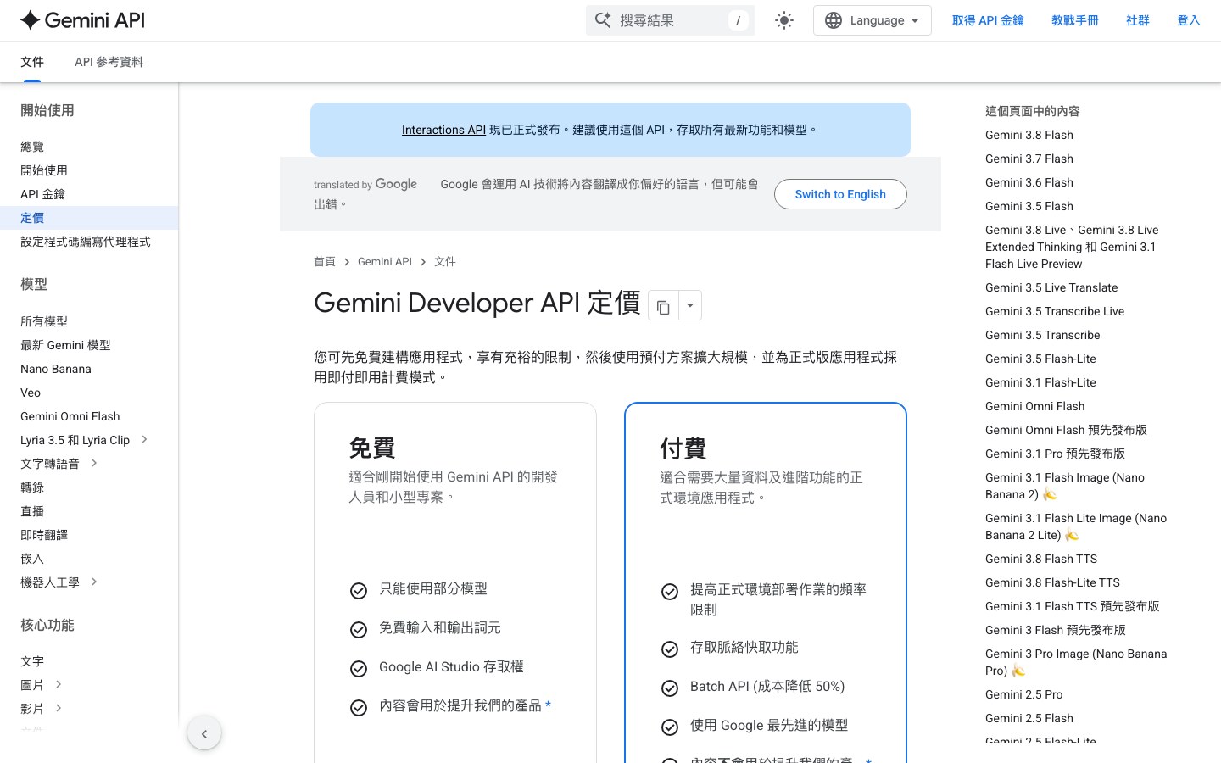Click the search sparkle icon

[603, 20]
